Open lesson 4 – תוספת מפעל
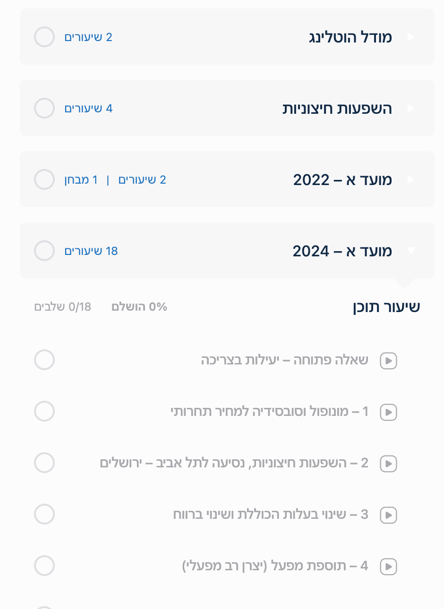The width and height of the screenshot is (444, 609). point(275,566)
